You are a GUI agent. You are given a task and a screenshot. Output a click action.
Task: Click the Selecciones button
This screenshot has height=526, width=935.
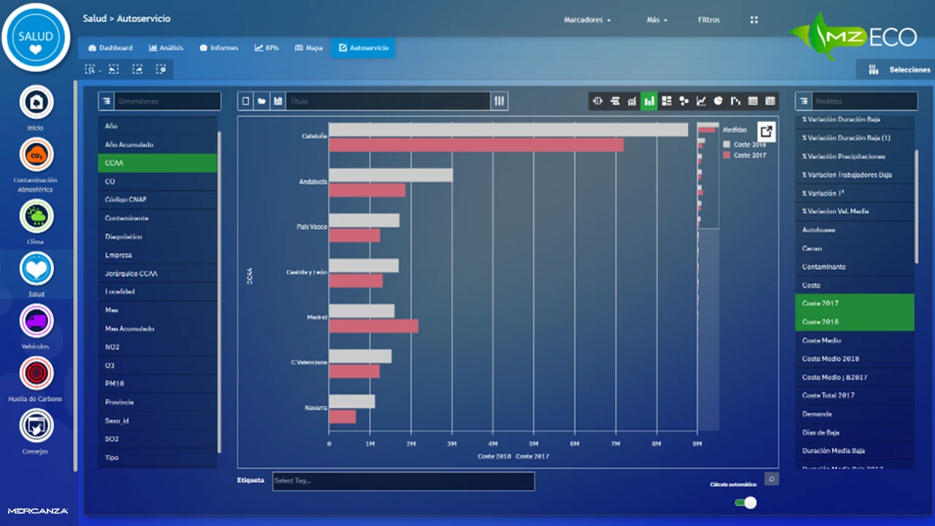899,69
